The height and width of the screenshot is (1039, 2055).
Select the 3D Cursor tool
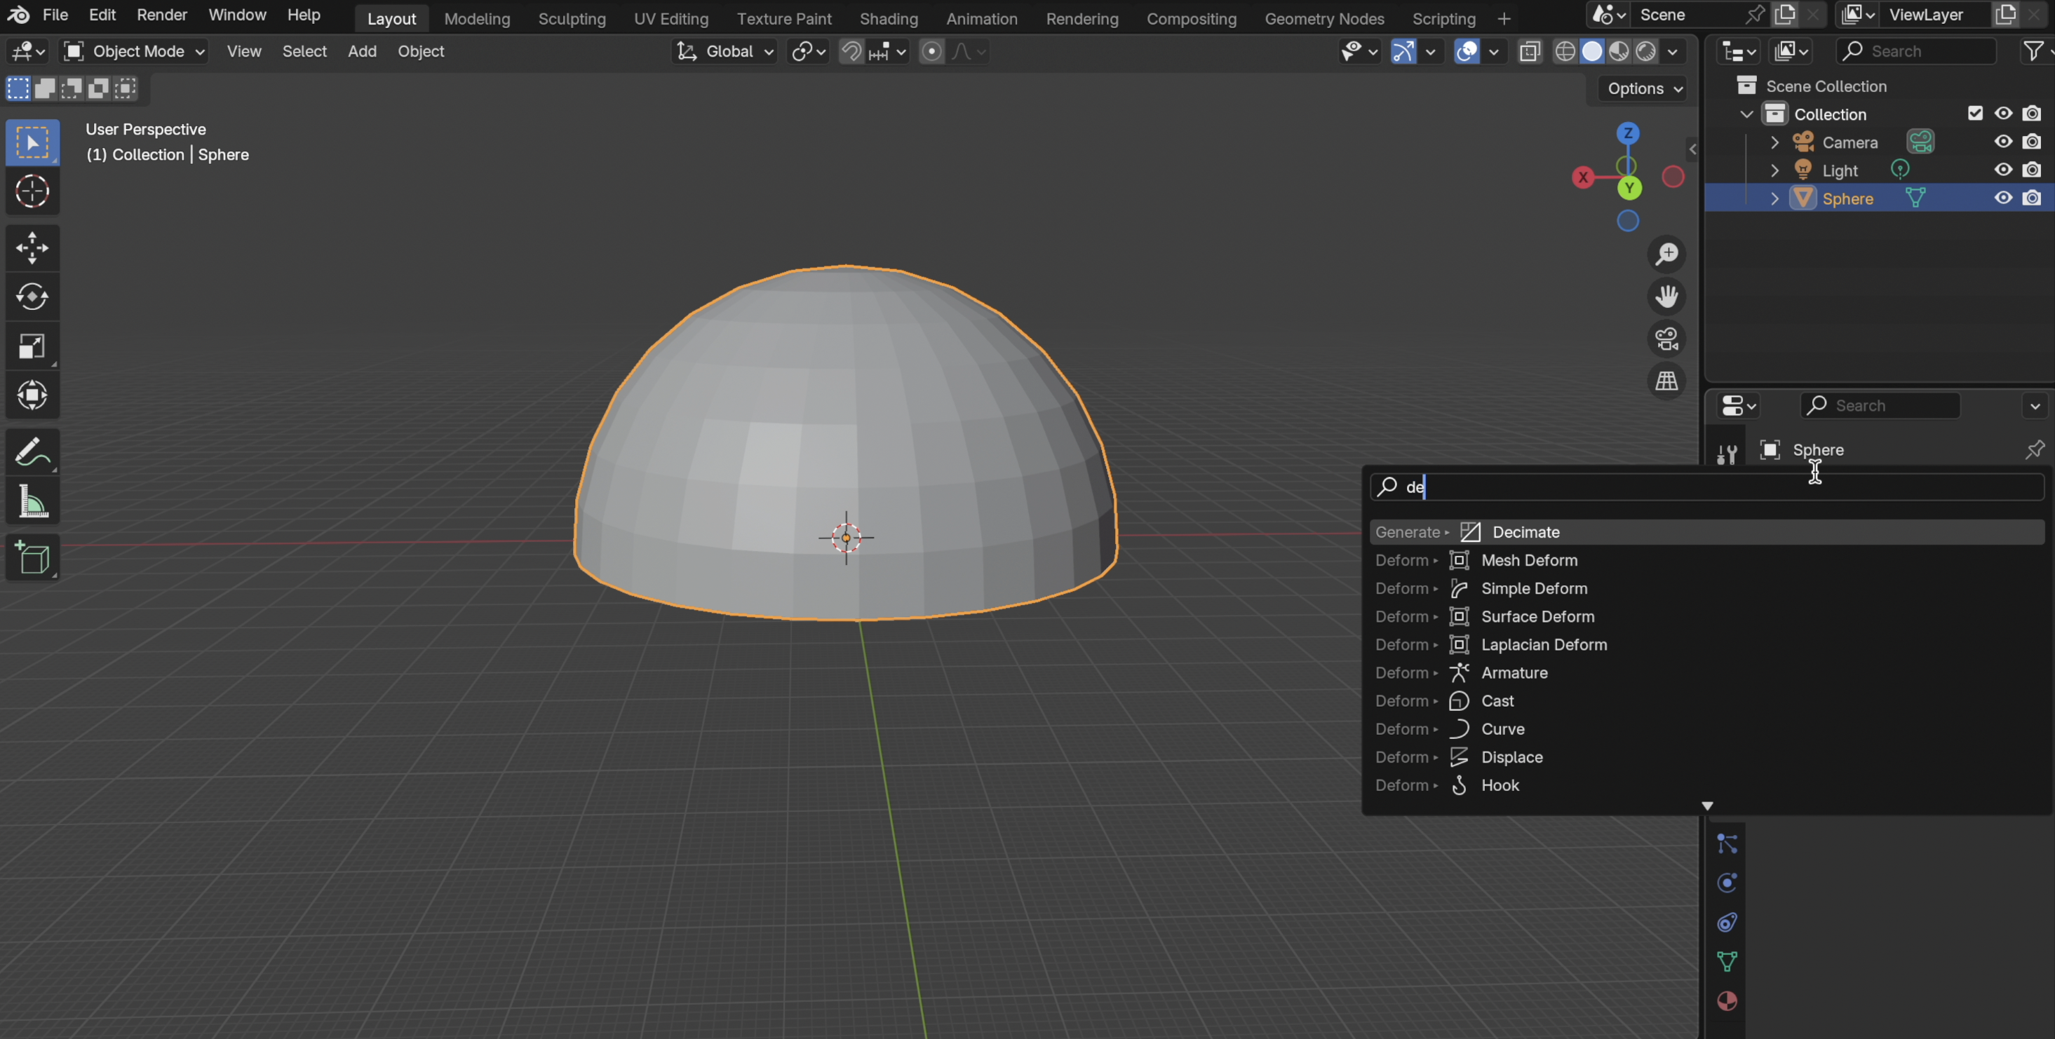click(32, 191)
